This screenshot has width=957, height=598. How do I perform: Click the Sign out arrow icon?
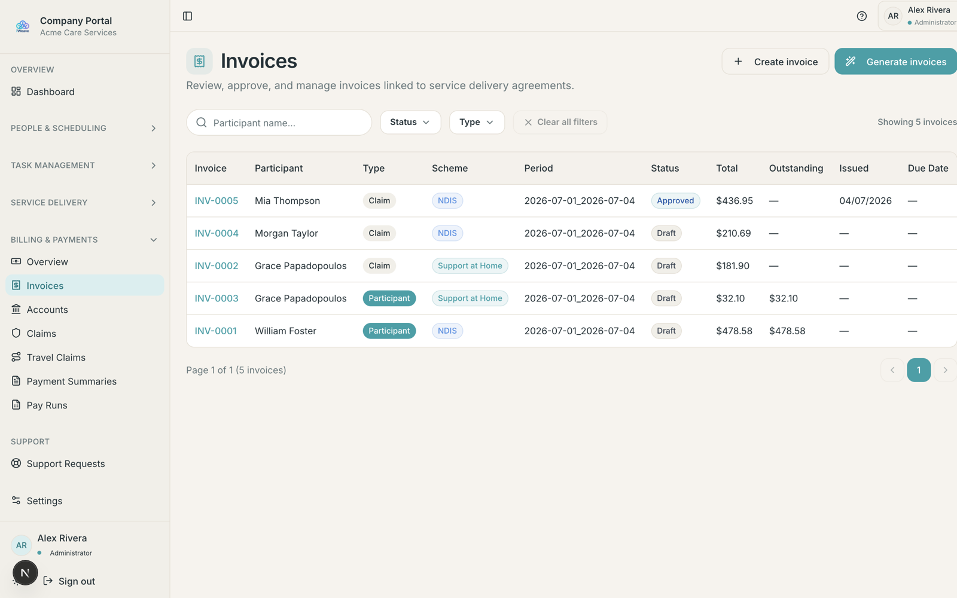tap(48, 581)
